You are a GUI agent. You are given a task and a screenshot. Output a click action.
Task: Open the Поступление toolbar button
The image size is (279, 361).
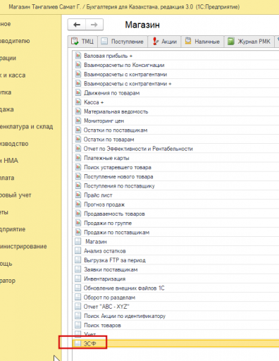123,42
